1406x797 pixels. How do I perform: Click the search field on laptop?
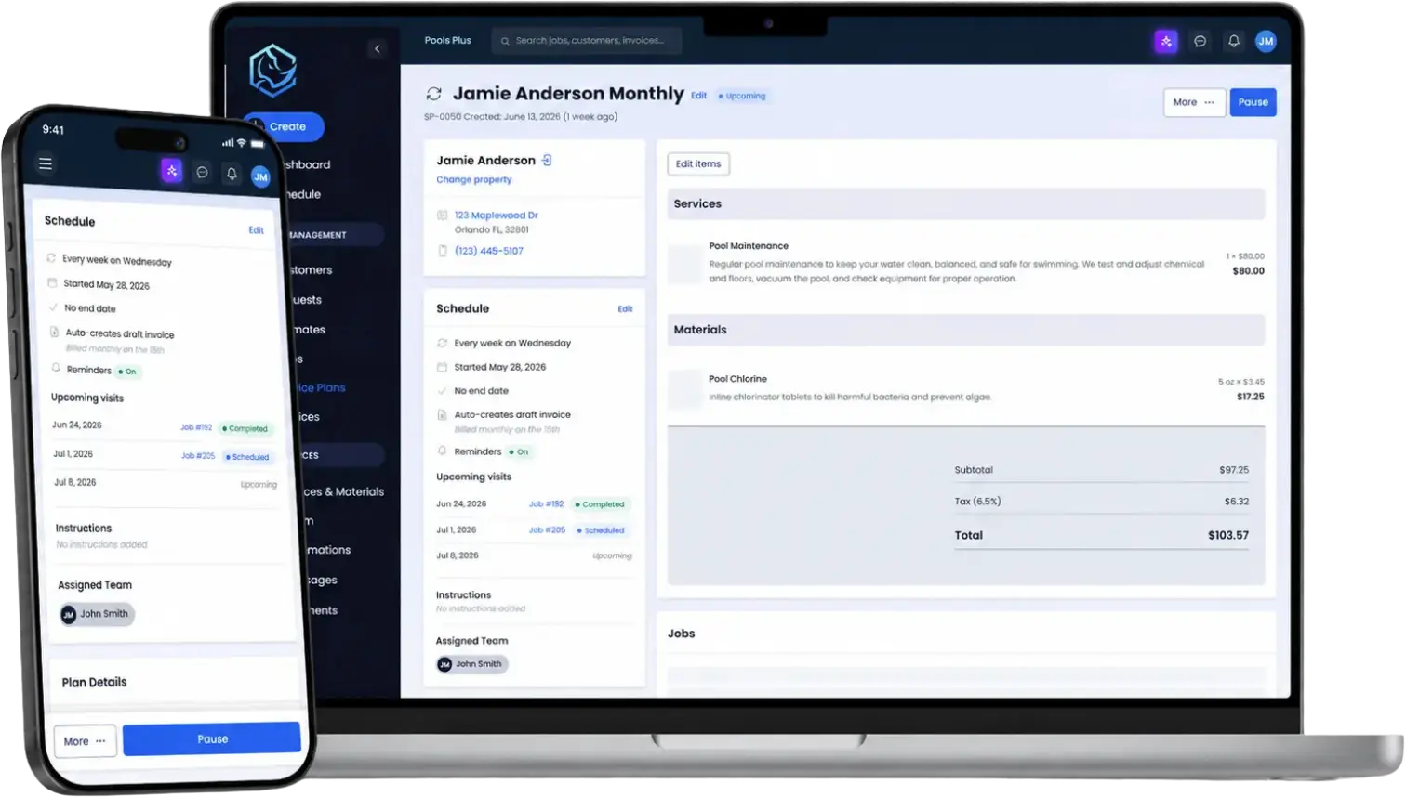587,41
